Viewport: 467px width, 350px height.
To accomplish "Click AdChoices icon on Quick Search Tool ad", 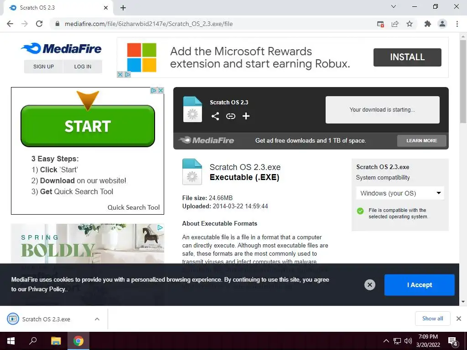I will 153,90.
